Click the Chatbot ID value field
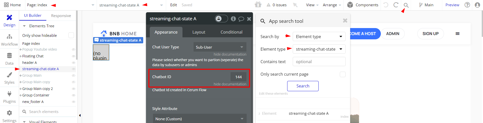Viewport: 483px width, 123px height. click(x=238, y=77)
